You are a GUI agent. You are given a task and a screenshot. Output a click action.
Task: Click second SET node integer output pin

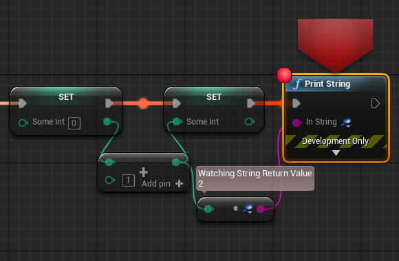coord(250,122)
